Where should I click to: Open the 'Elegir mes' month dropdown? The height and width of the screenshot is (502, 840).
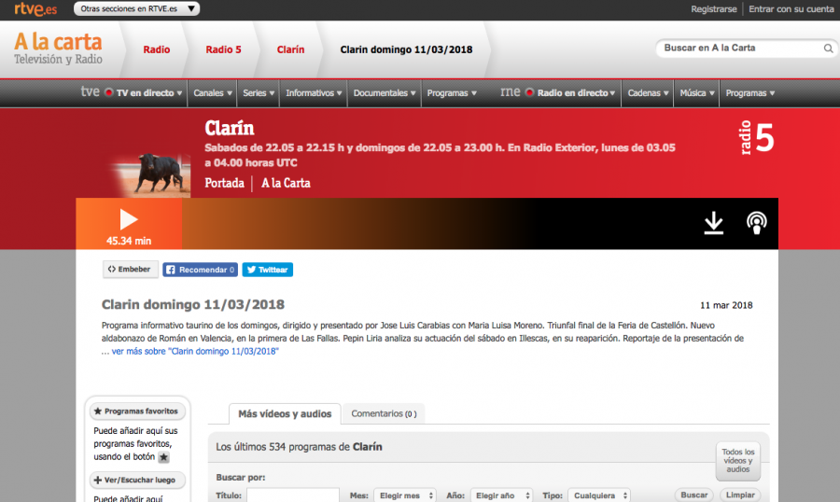405,495
